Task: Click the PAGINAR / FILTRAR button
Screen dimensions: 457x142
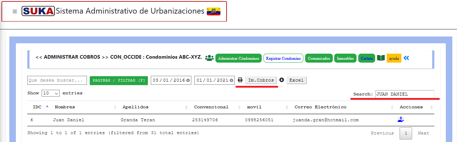Action: [118, 80]
